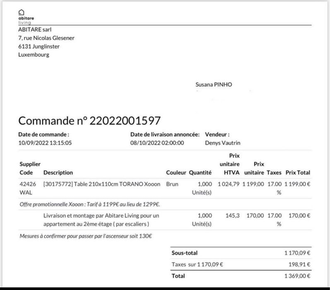Click the 'Taxes' column header
Viewport: 330px width, 290px height.
tap(274, 172)
